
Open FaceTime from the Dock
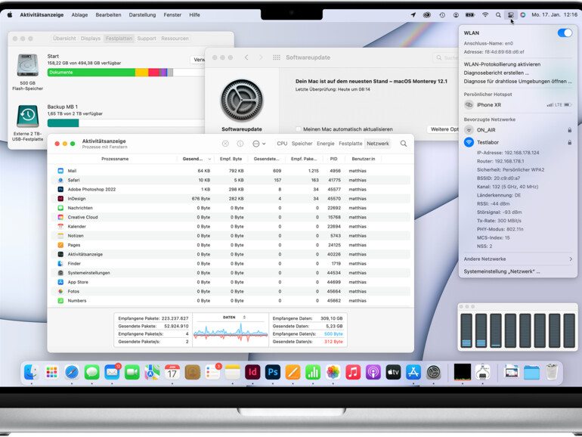click(x=132, y=372)
